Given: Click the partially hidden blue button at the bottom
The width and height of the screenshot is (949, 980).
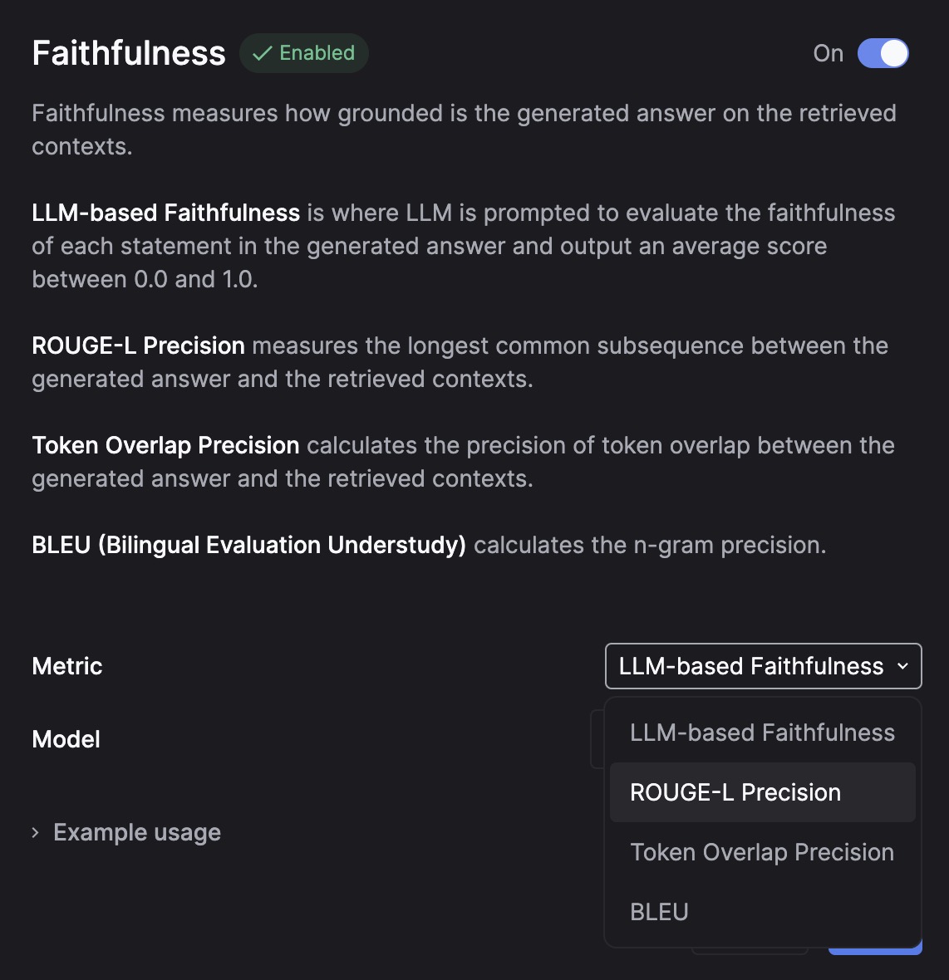Looking at the screenshot, I should 875,949.
